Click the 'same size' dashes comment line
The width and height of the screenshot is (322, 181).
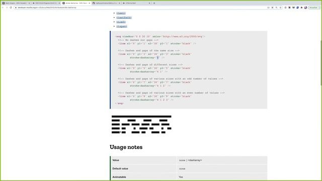149,50
